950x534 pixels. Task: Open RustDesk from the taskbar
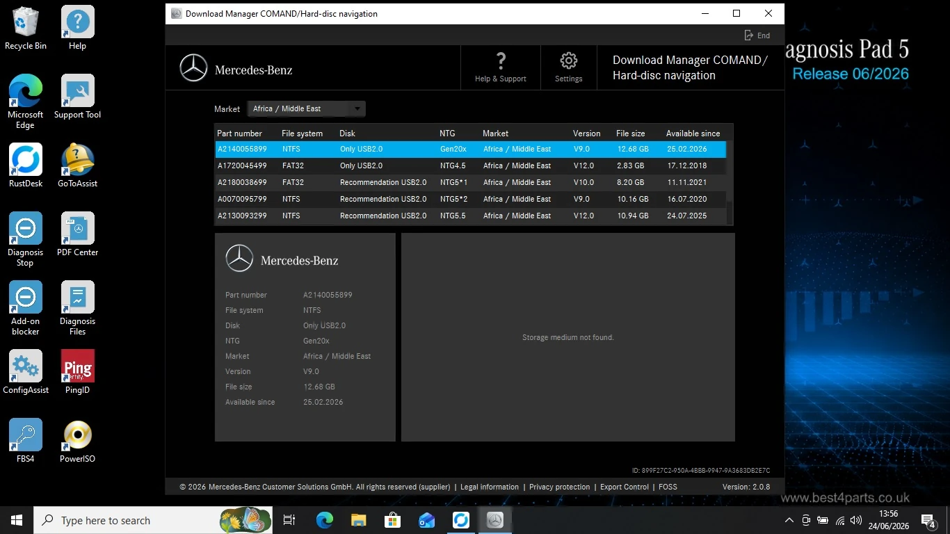click(460, 520)
